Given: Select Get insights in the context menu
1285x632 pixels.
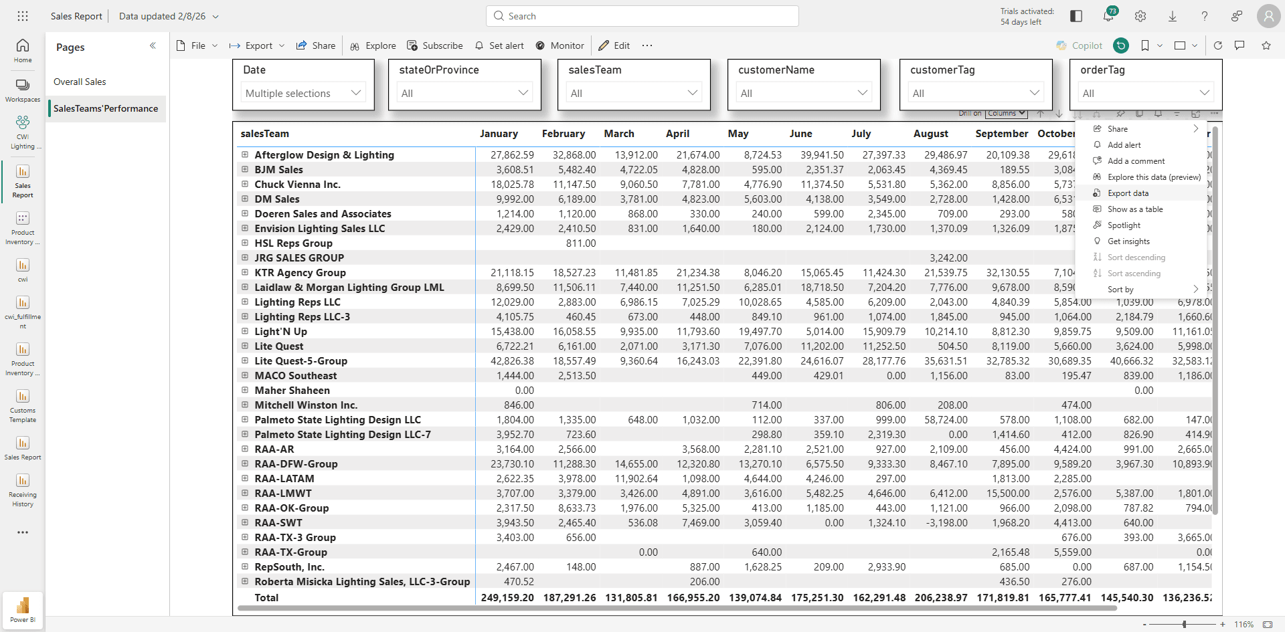Looking at the screenshot, I should point(1140,241).
